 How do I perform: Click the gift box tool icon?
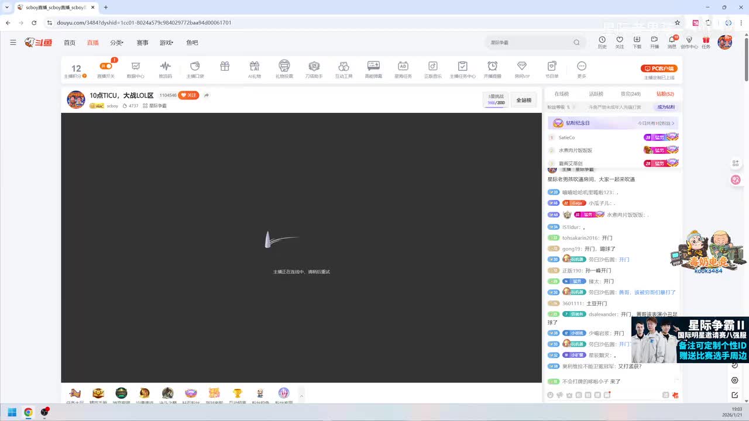click(x=225, y=67)
